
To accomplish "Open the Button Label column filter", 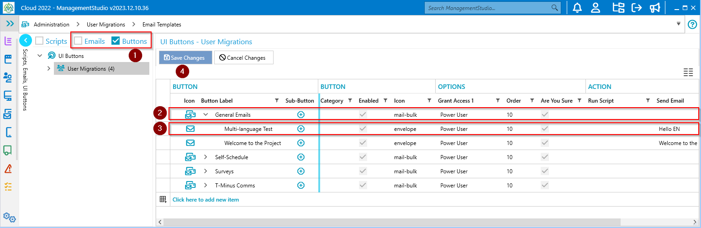I will point(276,100).
